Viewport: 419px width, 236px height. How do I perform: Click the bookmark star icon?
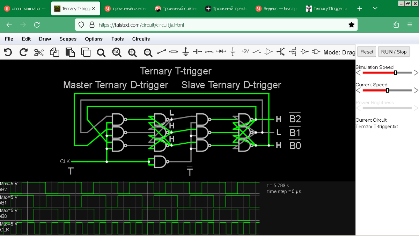click(x=351, y=25)
